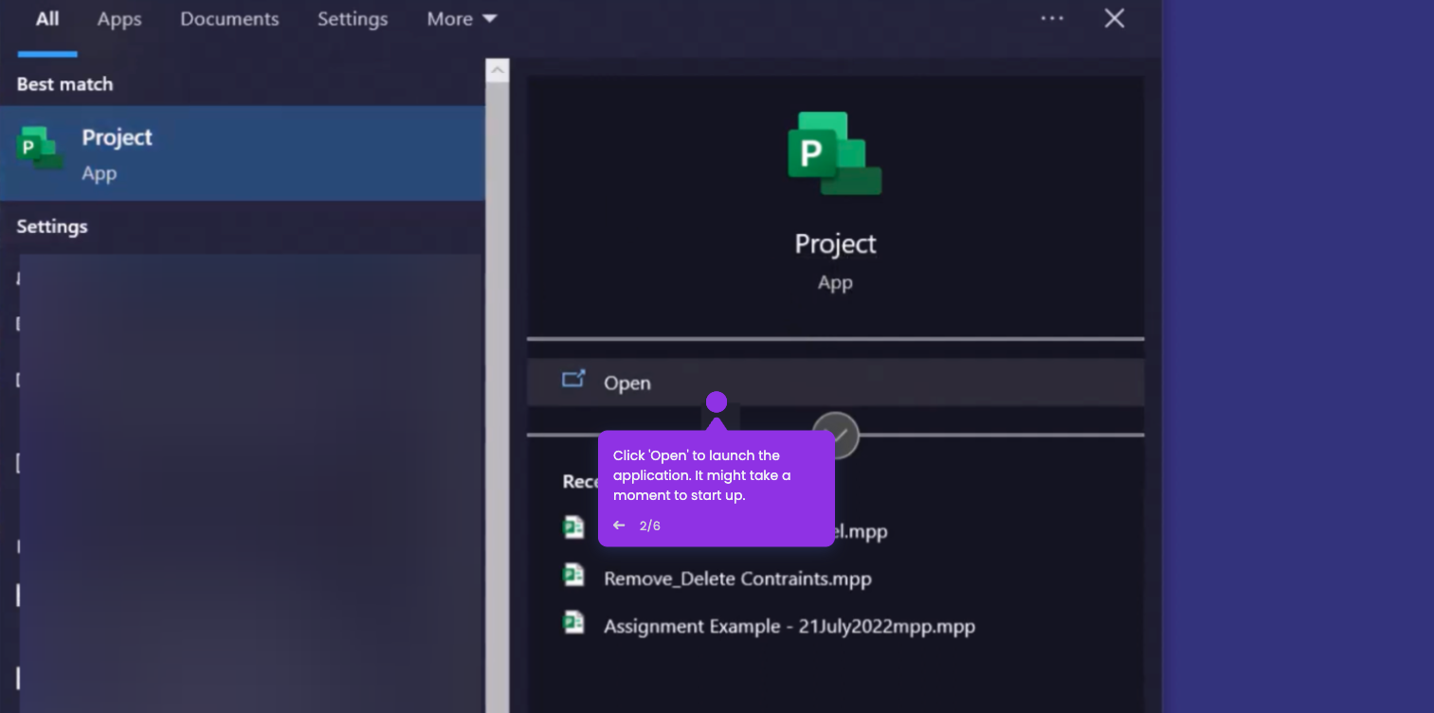This screenshot has width=1434, height=713.
Task: Click the scroll-up arrow of results list
Action: pos(498,70)
